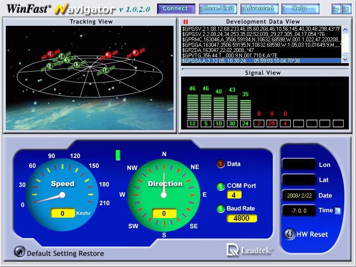Click the Baud Rate indicator light
The height and width of the screenshot is (267, 356).
(x=220, y=209)
